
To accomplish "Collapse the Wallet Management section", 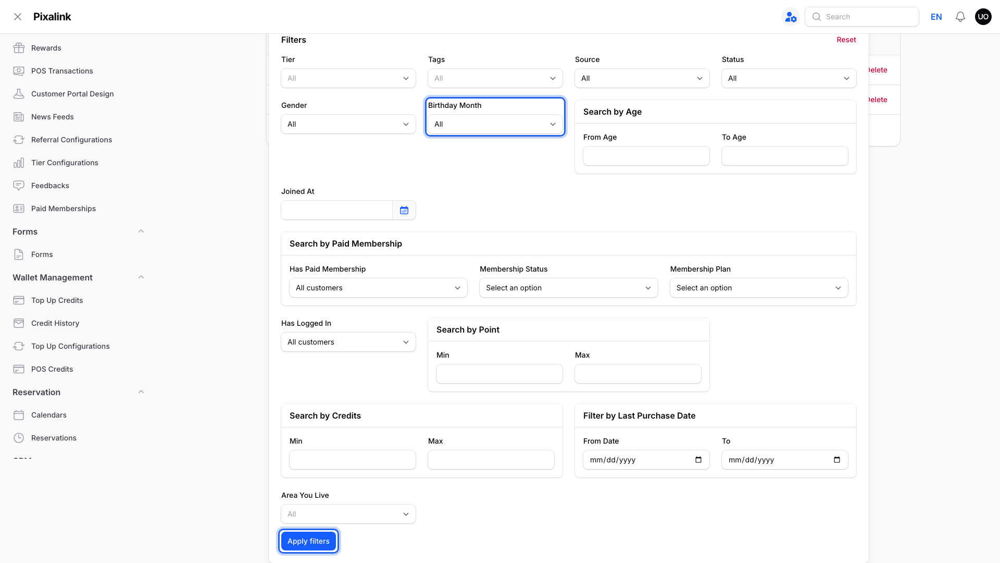I will pos(141,277).
